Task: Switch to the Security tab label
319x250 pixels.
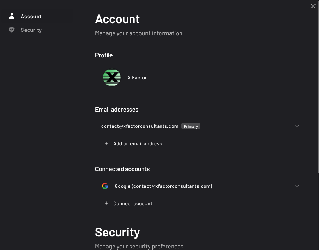Action: (x=31, y=30)
